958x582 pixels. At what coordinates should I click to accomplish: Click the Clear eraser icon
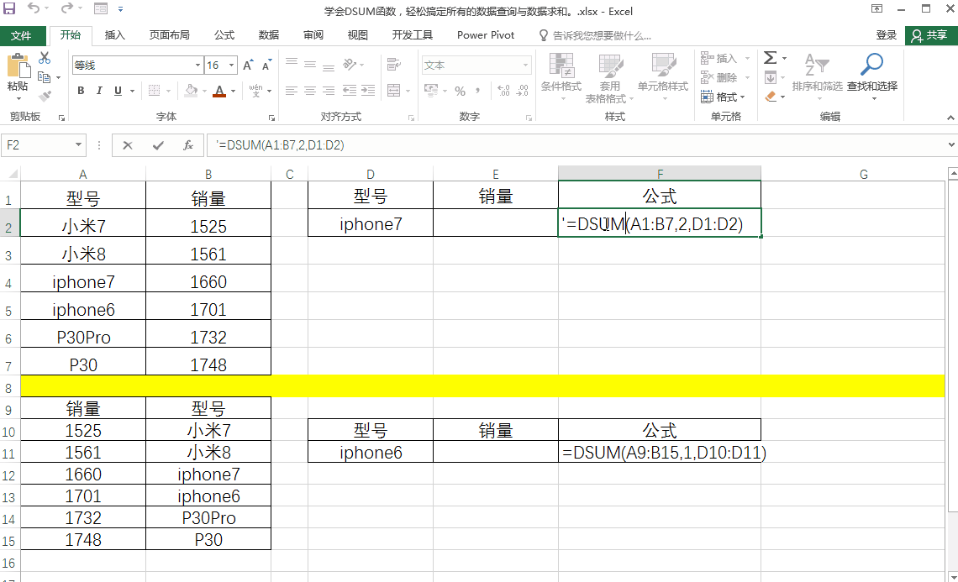pyautogui.click(x=771, y=97)
